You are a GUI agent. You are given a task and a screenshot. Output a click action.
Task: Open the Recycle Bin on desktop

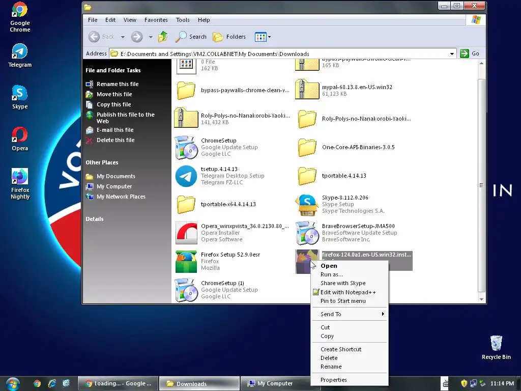[x=496, y=347]
